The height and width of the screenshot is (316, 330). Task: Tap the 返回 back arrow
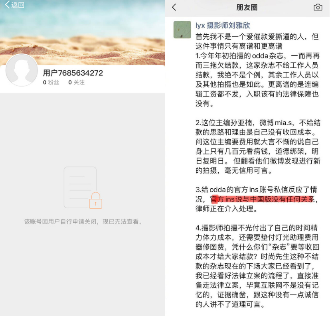(x=7, y=5)
